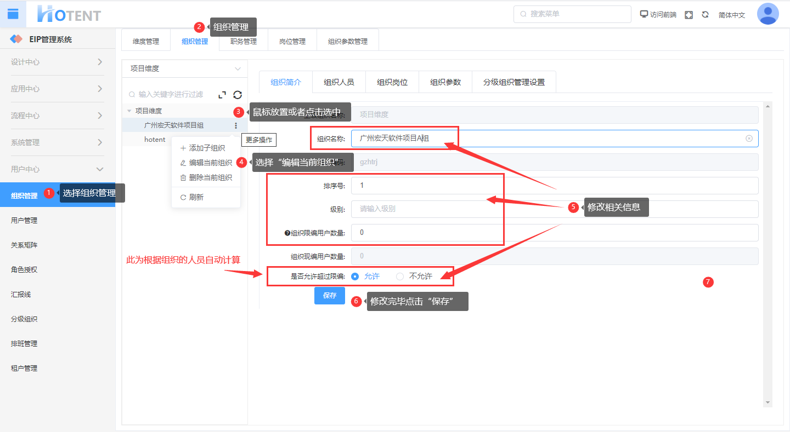790x432 pixels.
Task: Toggle the blue sidebar collapse menu icon
Action: click(13, 14)
